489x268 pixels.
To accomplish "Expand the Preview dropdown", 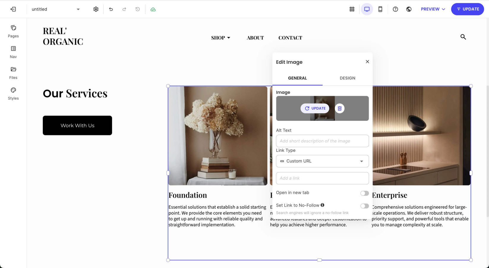I will pyautogui.click(x=433, y=9).
